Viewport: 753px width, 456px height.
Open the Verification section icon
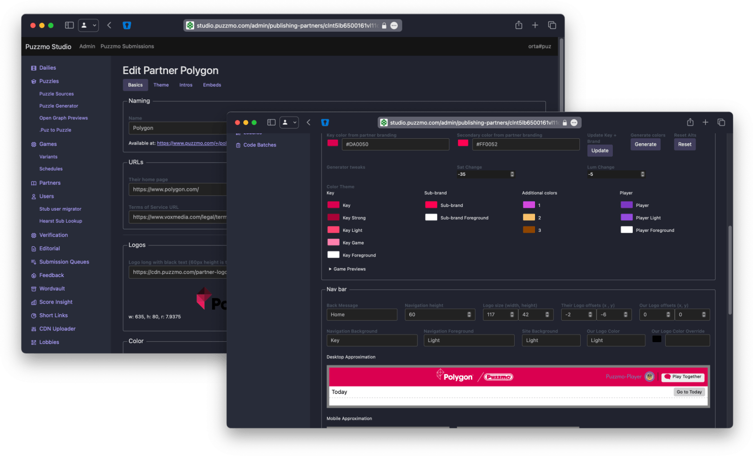click(x=33, y=235)
